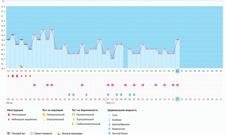Click the intercourse heart on cycle day 18

(82, 85)
